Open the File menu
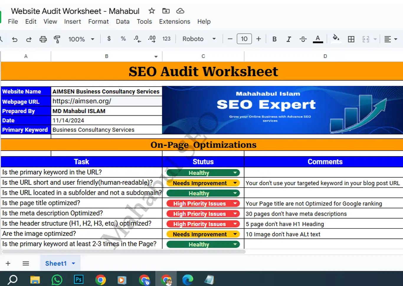The height and width of the screenshot is (286, 403). (13, 22)
